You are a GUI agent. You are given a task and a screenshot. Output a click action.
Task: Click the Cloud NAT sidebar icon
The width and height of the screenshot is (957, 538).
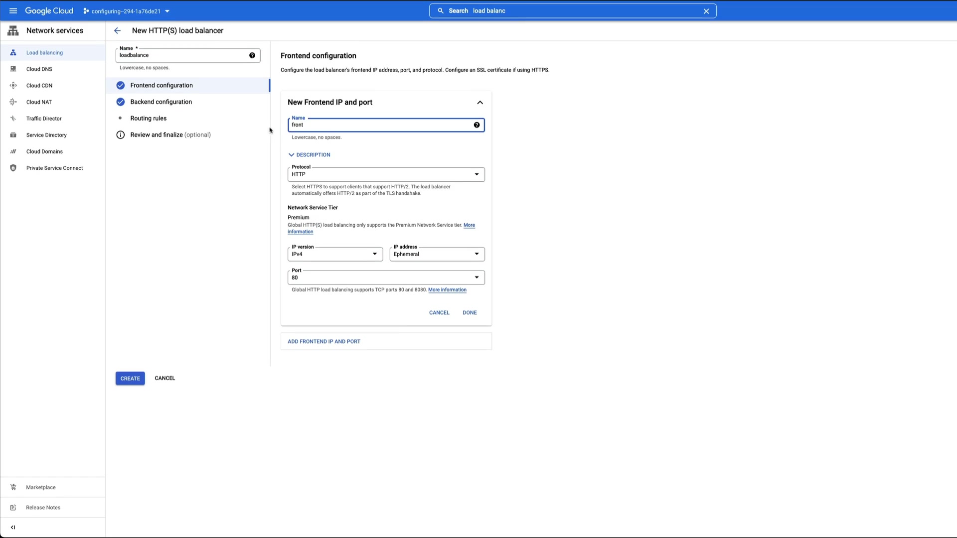(x=13, y=102)
